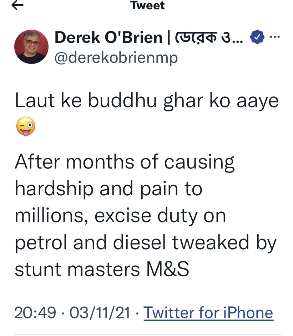
Task: Click the Twitter for iPhone link
Action: [208, 313]
